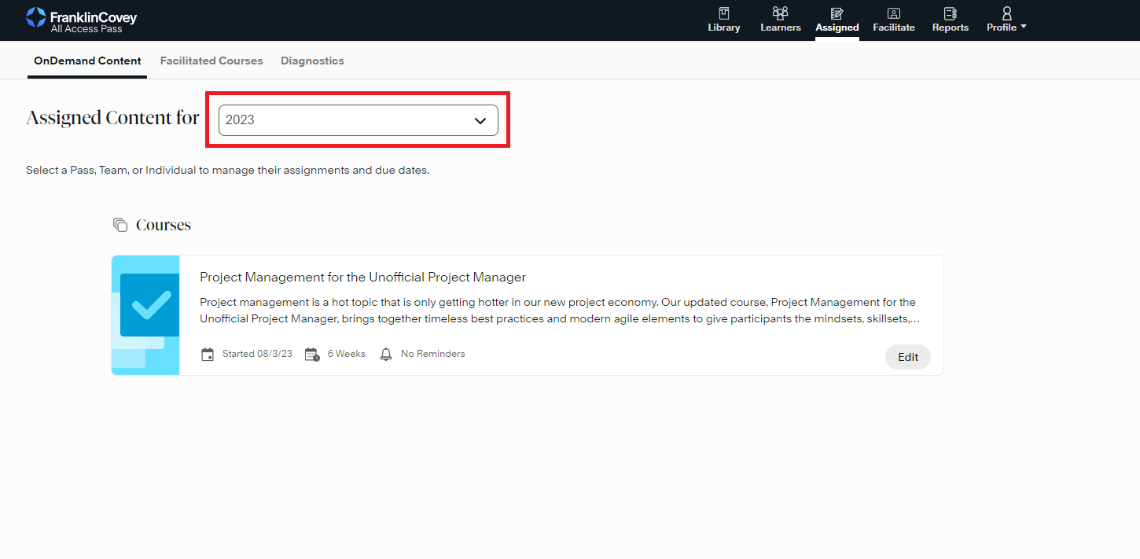Open the Learners icon in header
Screen dimensions: 1140x559
click(780, 13)
